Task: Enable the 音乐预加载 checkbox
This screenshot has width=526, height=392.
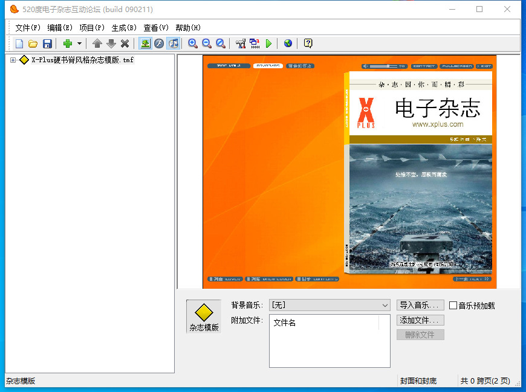Action: click(x=453, y=306)
